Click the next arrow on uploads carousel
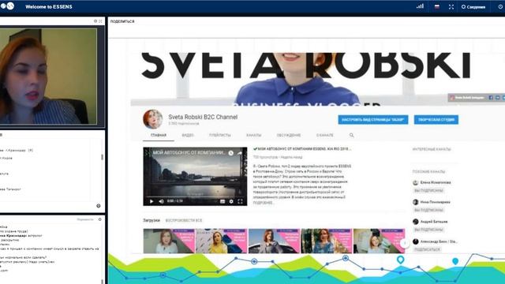 405,243
